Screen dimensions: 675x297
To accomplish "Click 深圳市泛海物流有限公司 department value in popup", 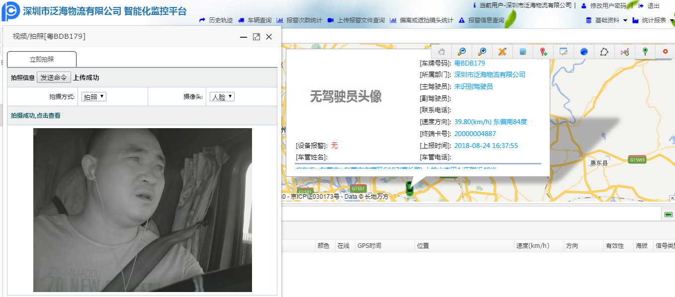I will 490,74.
